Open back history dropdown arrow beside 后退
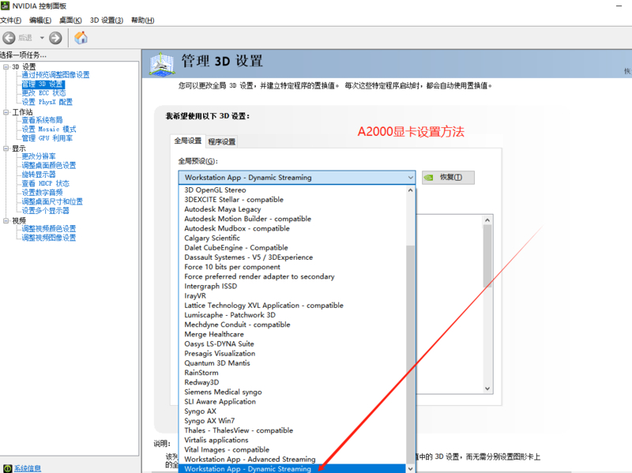The width and height of the screenshot is (632, 473). 42,38
